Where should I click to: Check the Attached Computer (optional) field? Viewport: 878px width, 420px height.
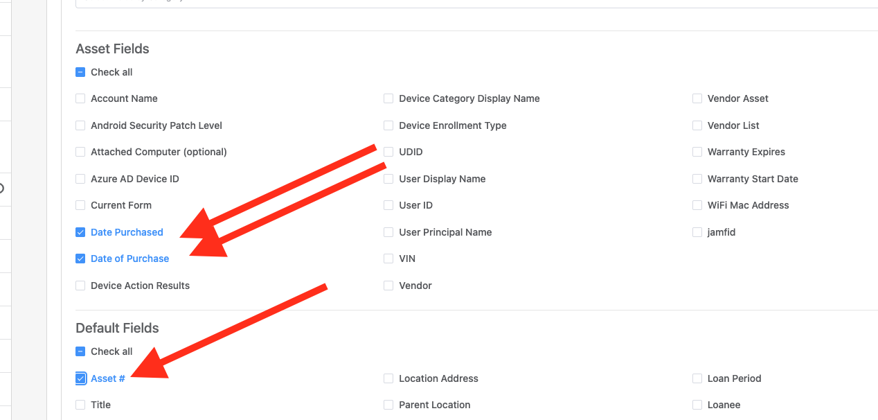click(x=80, y=152)
